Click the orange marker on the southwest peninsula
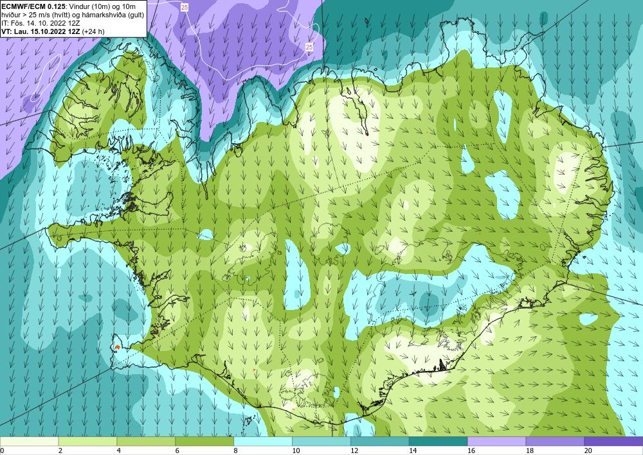The width and height of the screenshot is (643, 455). click(x=117, y=347)
